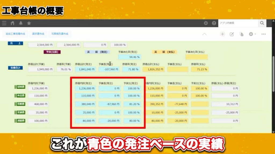Click the -107,960 円 budget difference value
275x154 pixels.
pos(109,69)
